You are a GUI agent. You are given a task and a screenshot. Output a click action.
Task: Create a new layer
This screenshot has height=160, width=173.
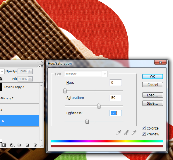(x=27, y=145)
